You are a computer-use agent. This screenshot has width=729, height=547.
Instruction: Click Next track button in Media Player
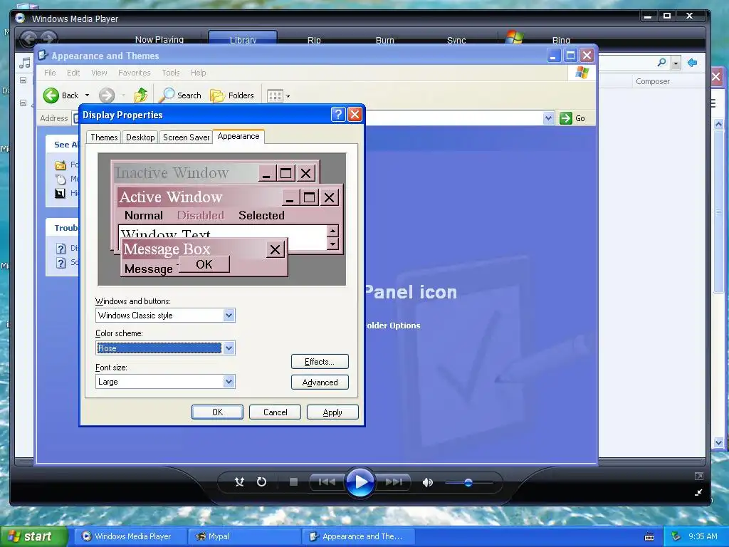pos(393,482)
